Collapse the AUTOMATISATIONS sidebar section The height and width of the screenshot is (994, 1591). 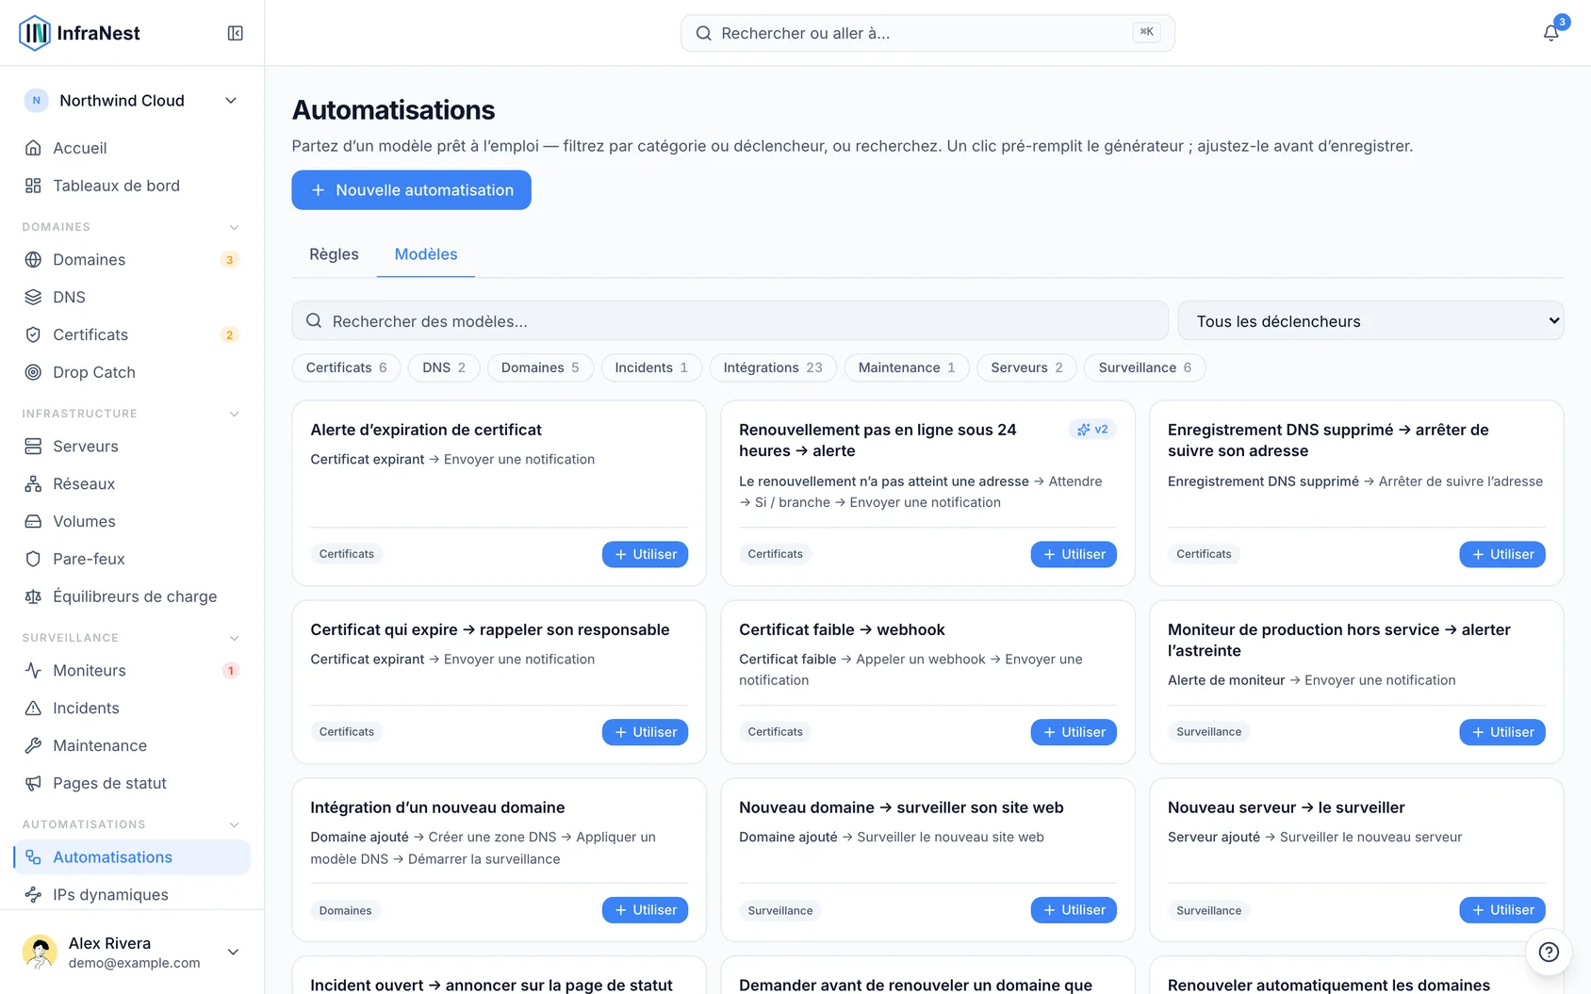point(234,824)
